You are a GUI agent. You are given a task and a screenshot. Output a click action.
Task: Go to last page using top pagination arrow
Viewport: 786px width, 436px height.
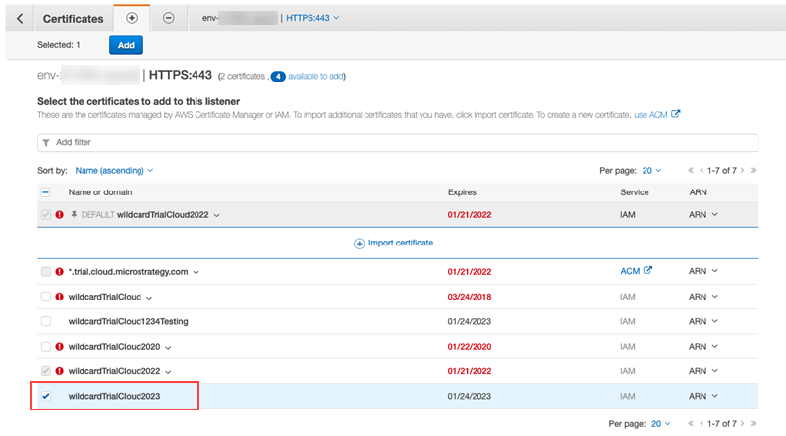coord(754,170)
